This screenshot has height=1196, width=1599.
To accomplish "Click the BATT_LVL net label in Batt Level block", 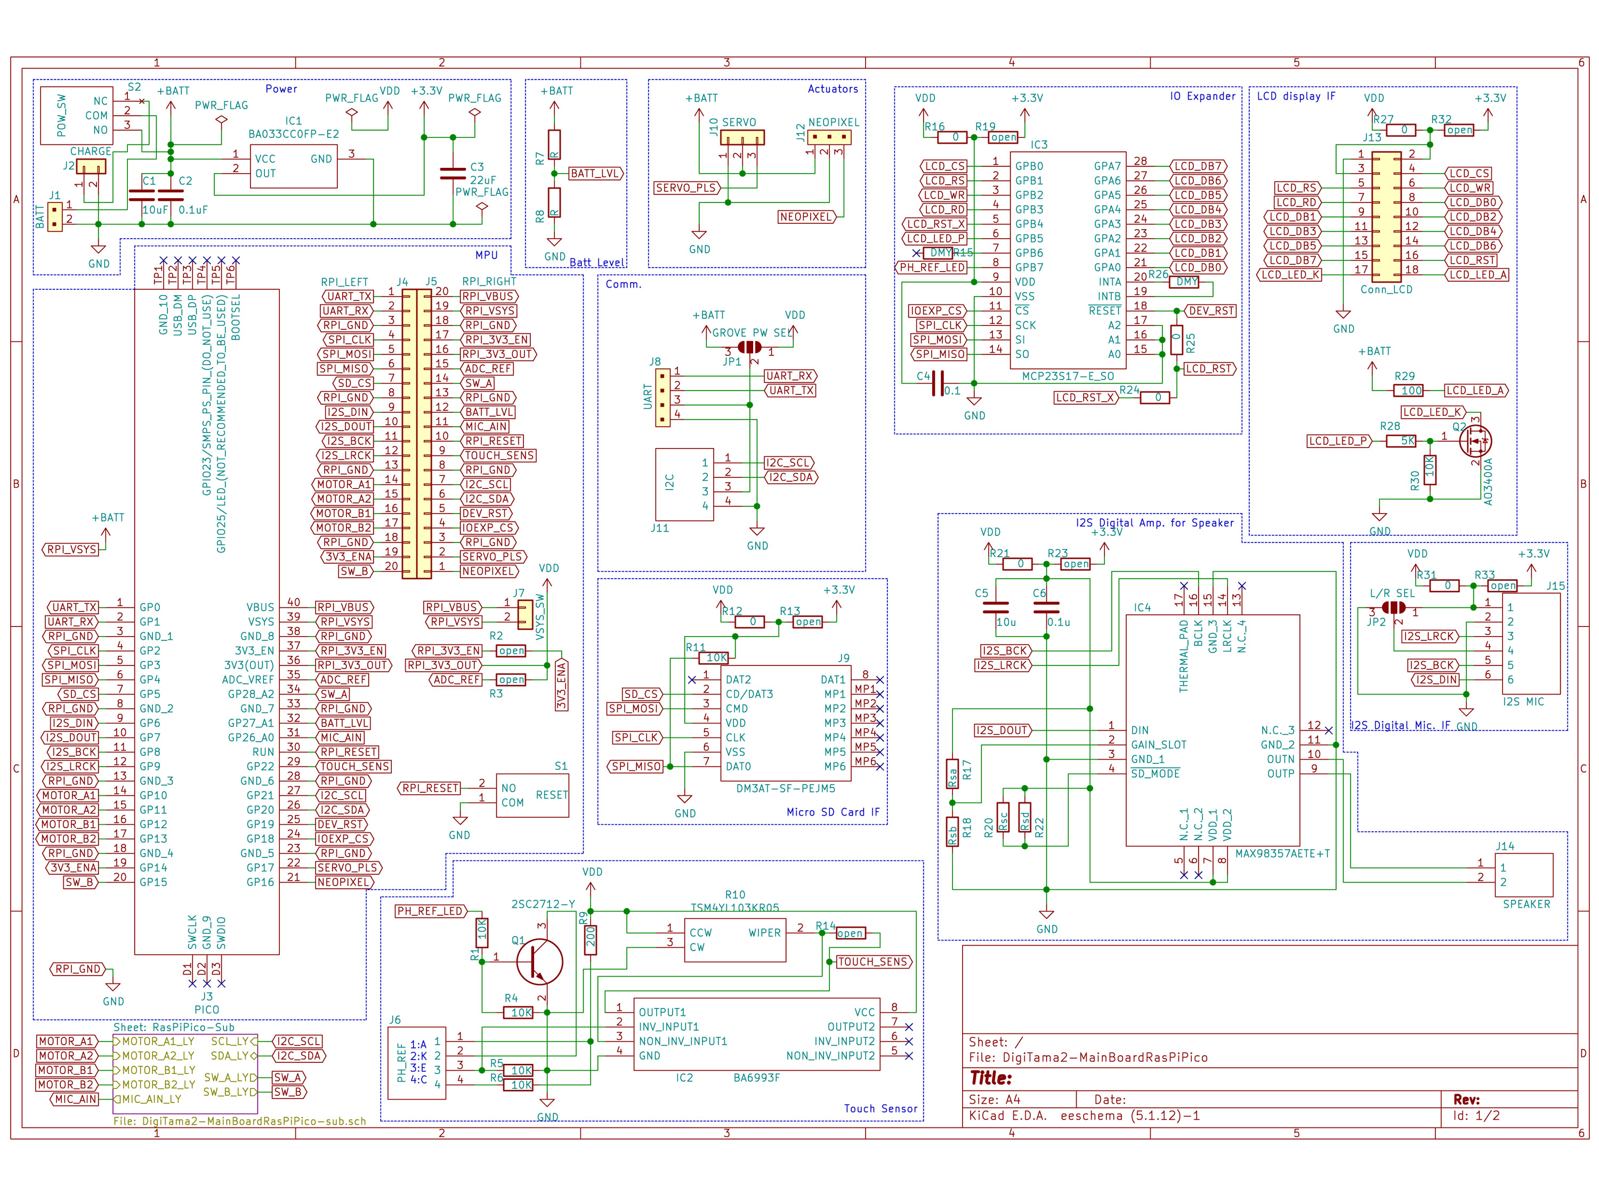I will [x=595, y=174].
